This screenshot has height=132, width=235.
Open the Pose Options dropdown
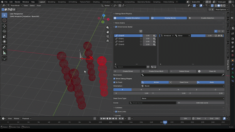coord(222,10)
